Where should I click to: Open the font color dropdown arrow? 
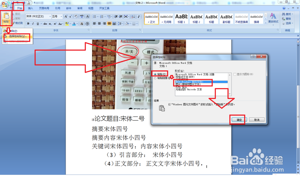(77, 23)
